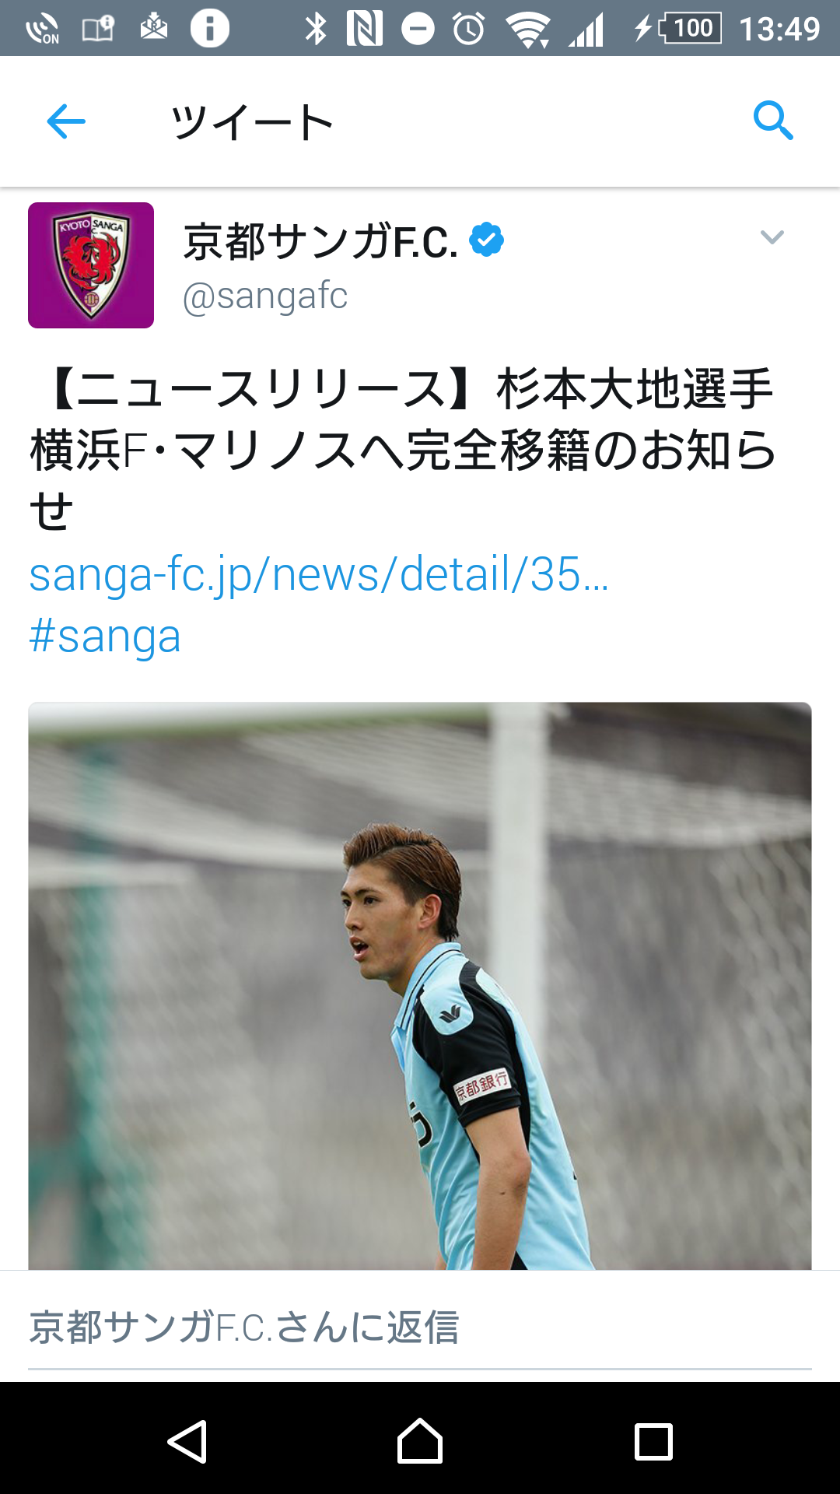Open the sanga-fc.jp news link

(319, 575)
